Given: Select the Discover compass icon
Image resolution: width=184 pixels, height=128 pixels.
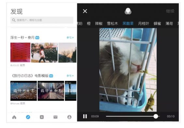Looking at the screenshot, I should point(28,117).
